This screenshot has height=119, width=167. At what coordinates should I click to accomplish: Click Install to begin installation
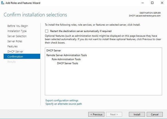click(x=137, y=115)
